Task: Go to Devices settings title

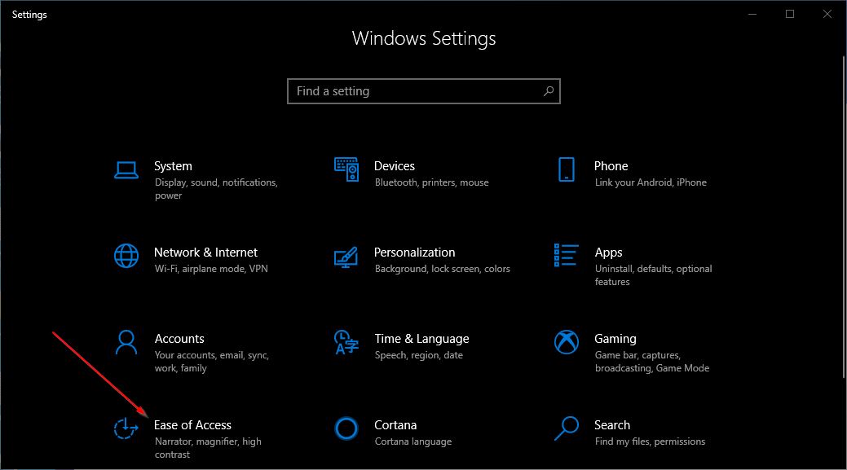Action: pyautogui.click(x=395, y=166)
